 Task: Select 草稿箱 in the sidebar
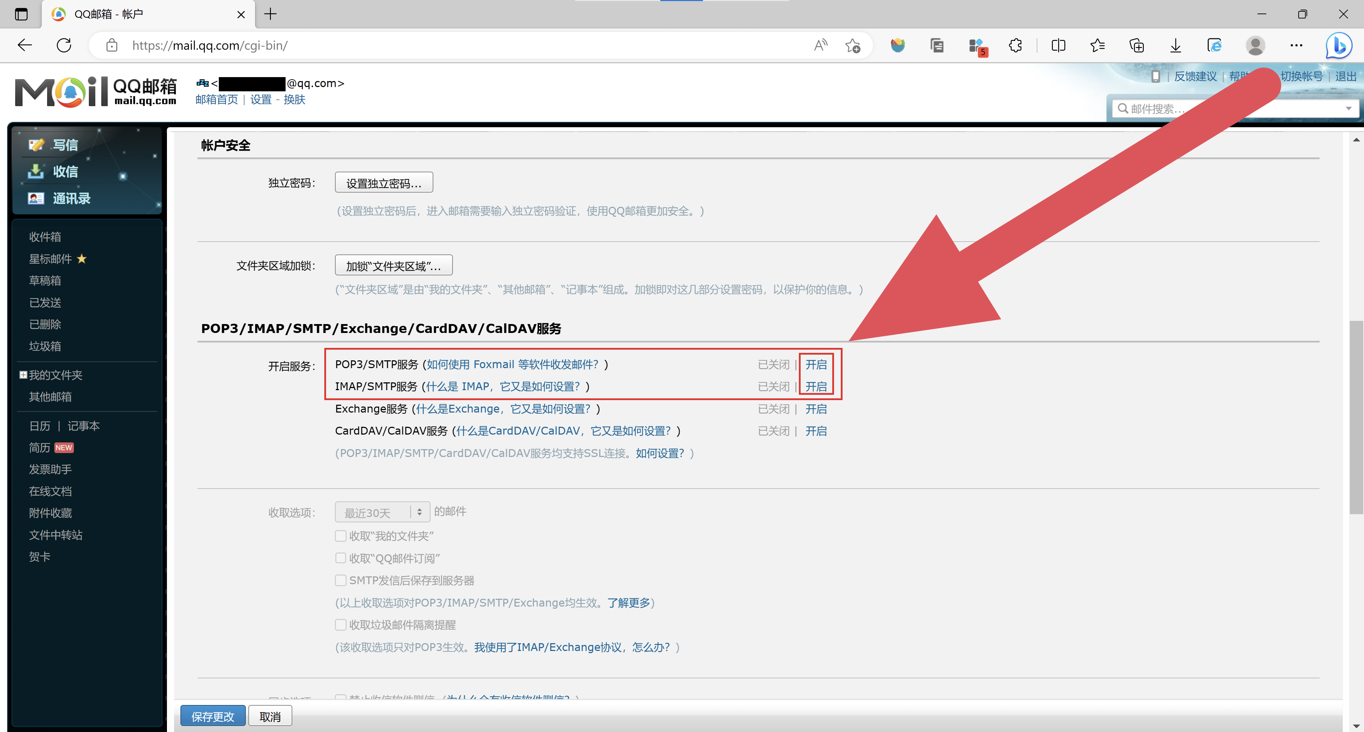point(45,281)
